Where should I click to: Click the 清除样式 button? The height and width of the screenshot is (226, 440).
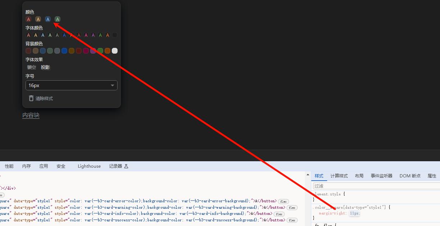click(x=41, y=98)
